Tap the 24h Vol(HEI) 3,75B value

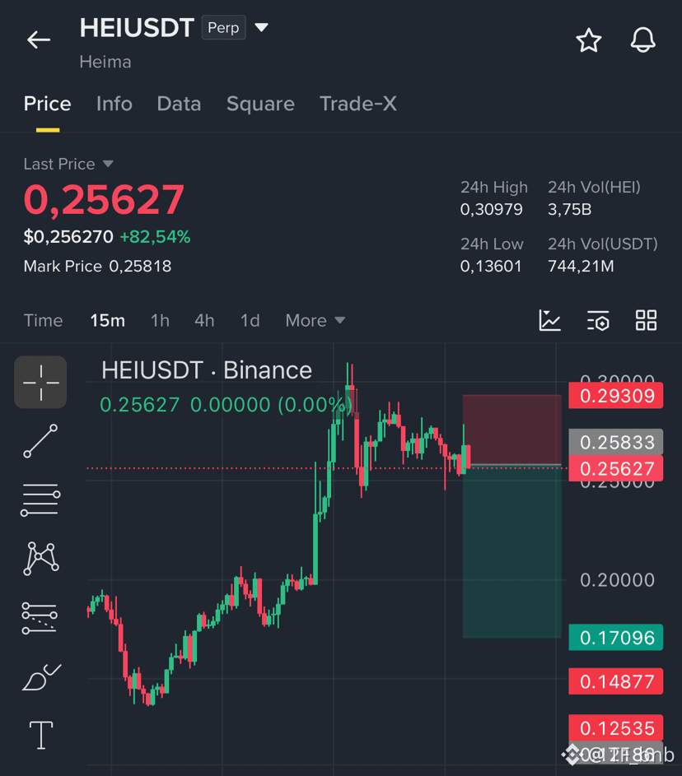570,209
